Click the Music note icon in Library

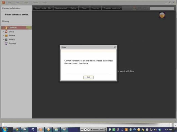[x=6, y=32]
